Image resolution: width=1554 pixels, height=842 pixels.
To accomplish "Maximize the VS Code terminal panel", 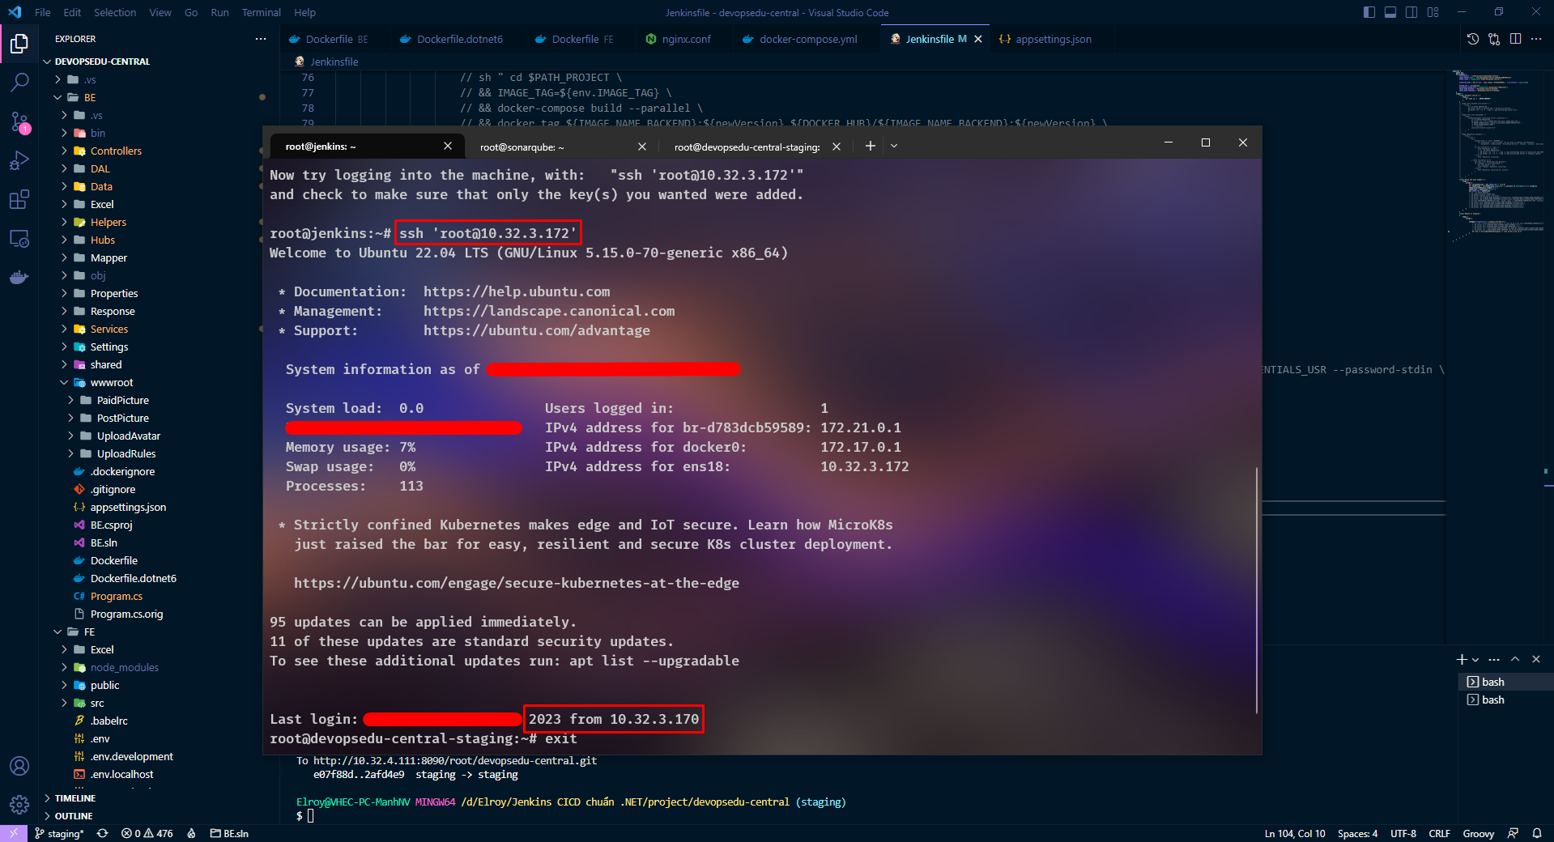I will coord(1515,659).
